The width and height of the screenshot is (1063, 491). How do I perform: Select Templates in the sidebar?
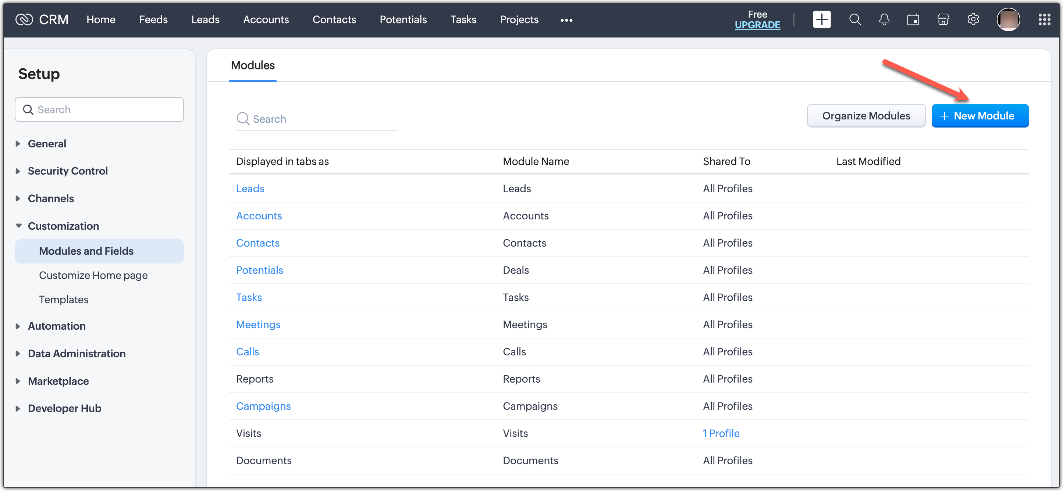tap(64, 299)
